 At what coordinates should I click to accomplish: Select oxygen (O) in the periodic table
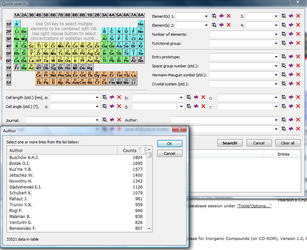[126, 30]
